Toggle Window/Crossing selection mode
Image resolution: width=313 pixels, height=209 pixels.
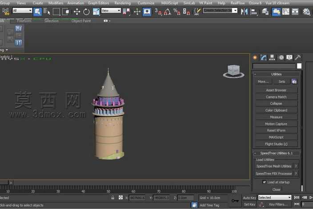(x=65, y=12)
